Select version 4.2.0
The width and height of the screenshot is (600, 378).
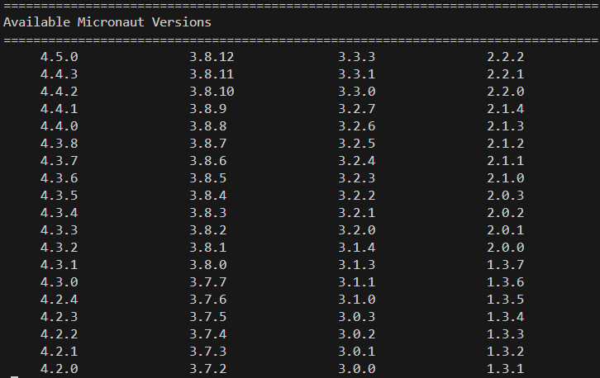click(59, 369)
